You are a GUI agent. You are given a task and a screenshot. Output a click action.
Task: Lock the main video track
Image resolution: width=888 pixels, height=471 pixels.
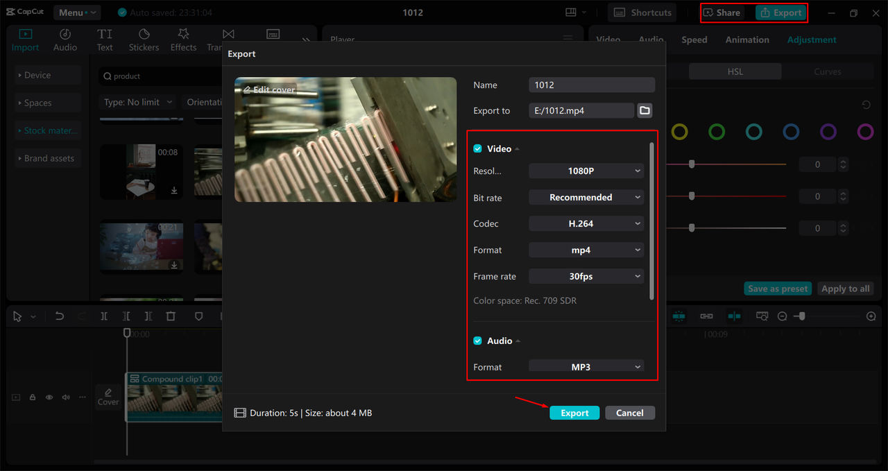coord(33,397)
